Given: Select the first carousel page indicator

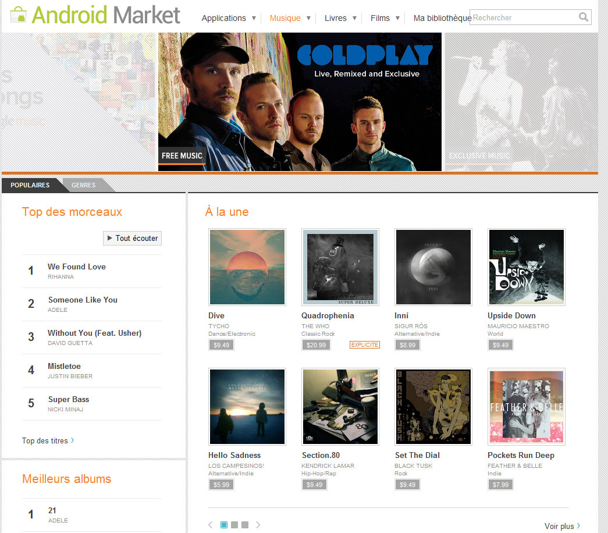Looking at the screenshot, I should click(224, 525).
